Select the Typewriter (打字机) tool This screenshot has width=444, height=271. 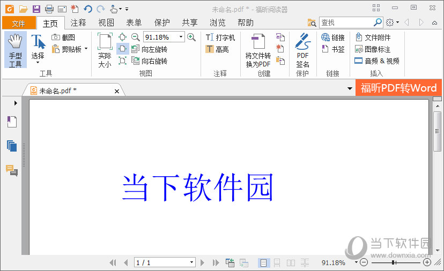click(220, 37)
